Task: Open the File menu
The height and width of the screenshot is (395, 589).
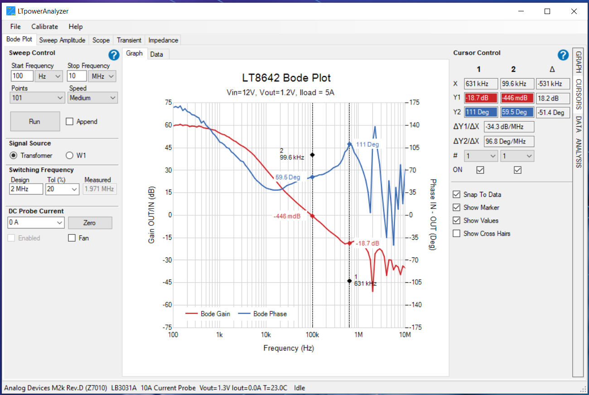Action: [15, 27]
